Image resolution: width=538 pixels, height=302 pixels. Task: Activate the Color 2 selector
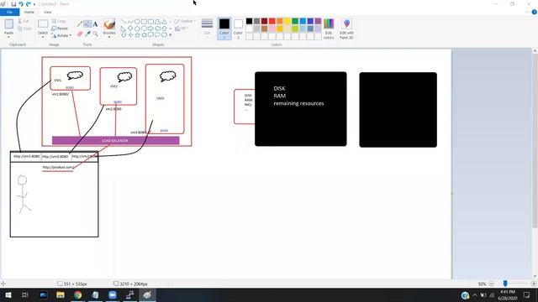(238, 29)
